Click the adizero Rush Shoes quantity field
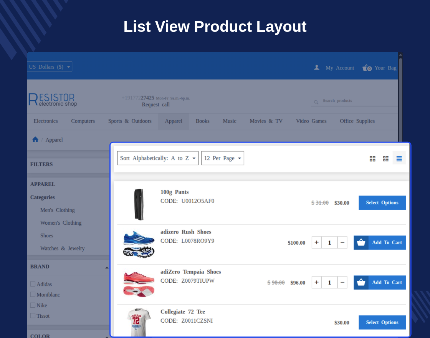Screen dimensions: 430x338 point(329,242)
